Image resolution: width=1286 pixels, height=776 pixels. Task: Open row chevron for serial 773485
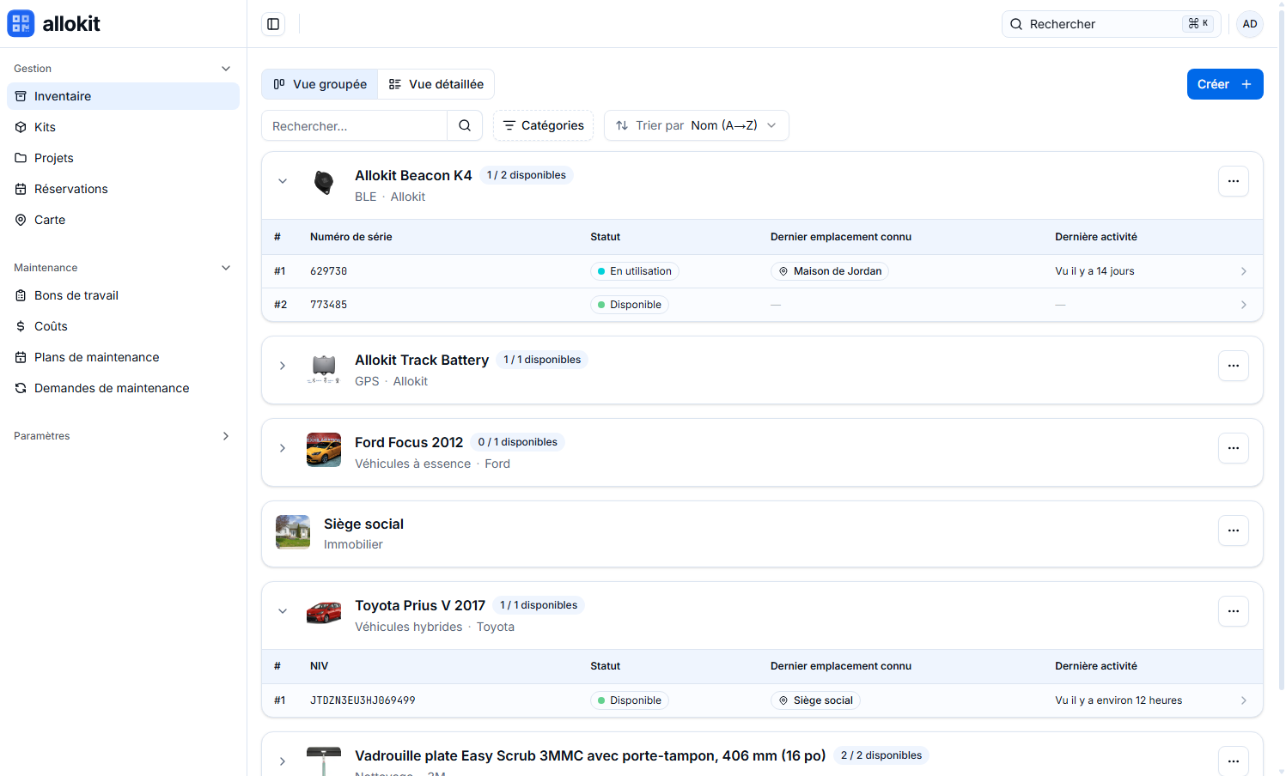click(1244, 305)
